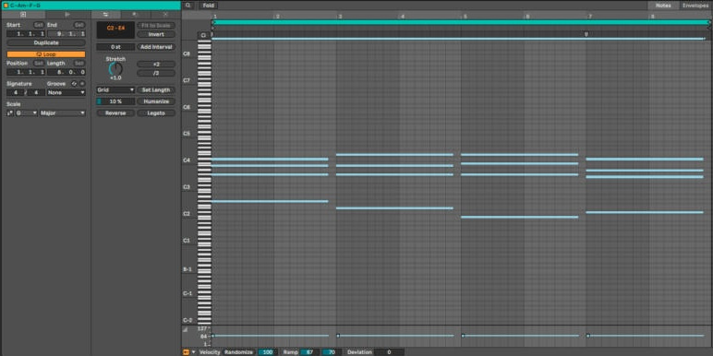Switch to the Notes tab
The height and width of the screenshot is (356, 713).
coord(663,6)
